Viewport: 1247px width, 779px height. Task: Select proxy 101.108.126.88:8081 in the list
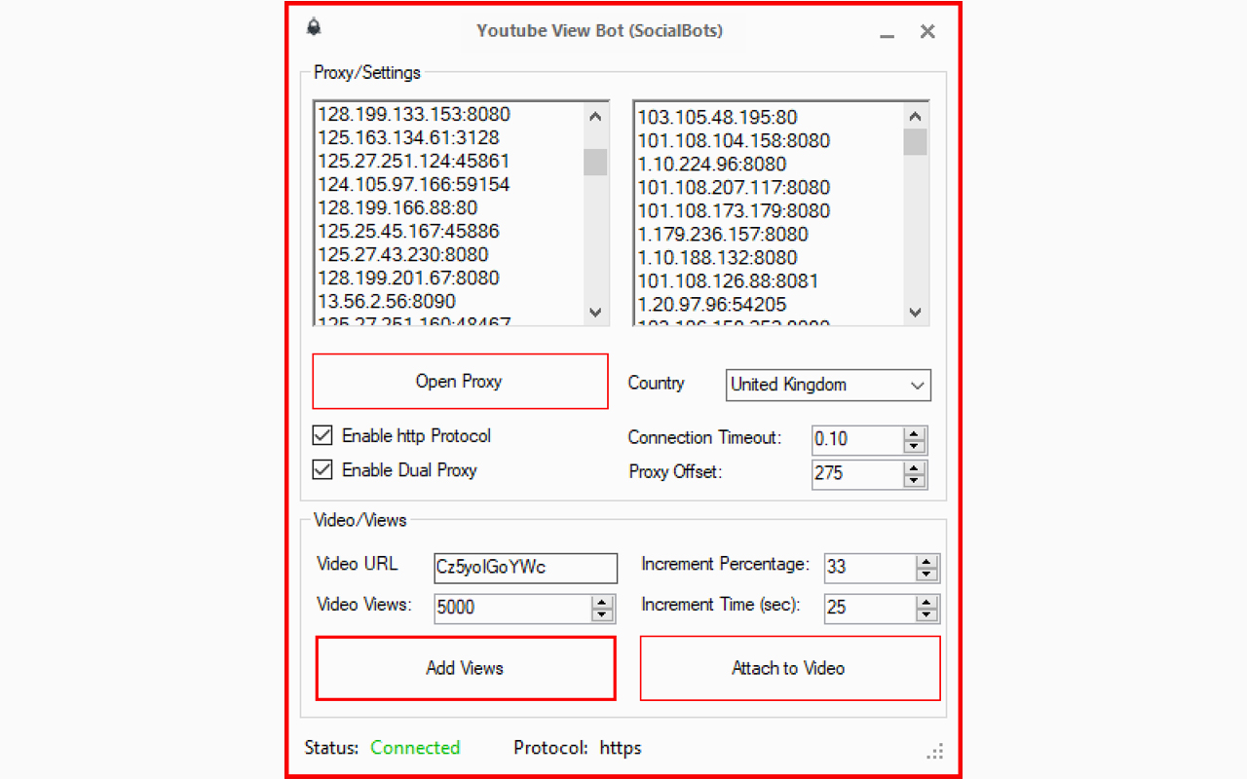coord(728,281)
